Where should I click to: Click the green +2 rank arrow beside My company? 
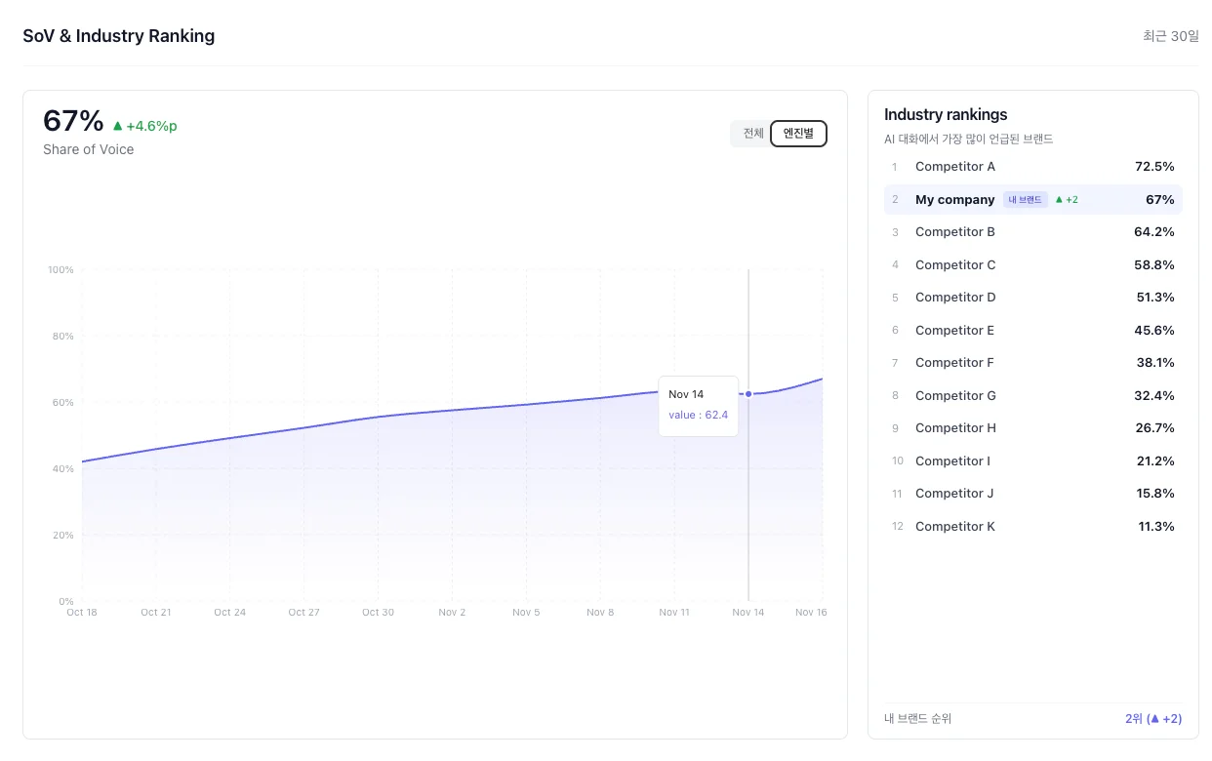point(1059,200)
